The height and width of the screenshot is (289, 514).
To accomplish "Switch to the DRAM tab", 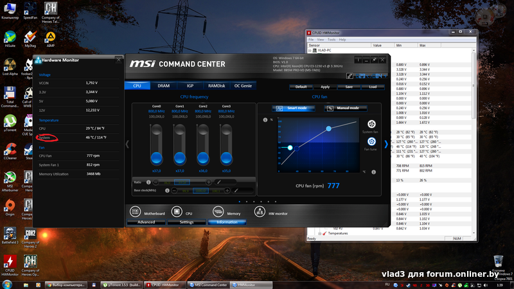I will click(164, 86).
